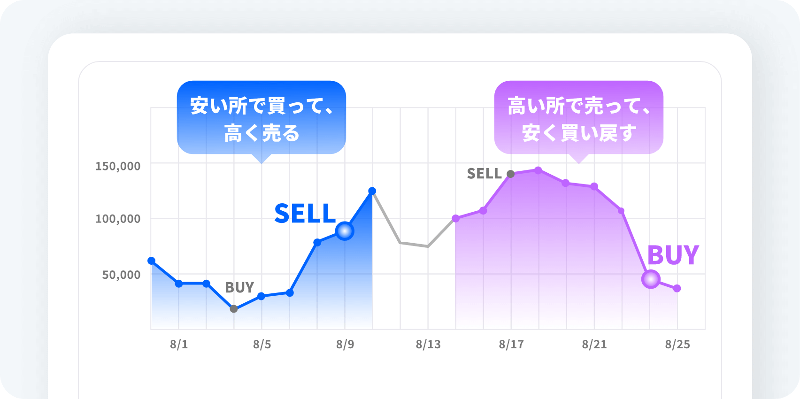Image resolution: width=800 pixels, height=399 pixels.
Task: Click the final purple data point
Action: coord(677,288)
